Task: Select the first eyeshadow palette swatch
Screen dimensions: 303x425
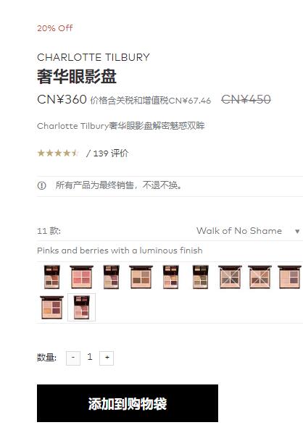Action: pos(51,277)
